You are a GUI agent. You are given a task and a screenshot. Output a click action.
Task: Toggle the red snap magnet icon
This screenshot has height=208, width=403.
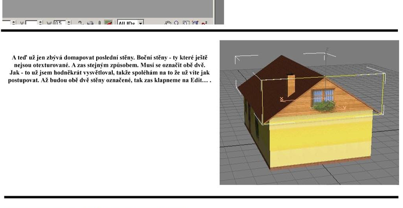tap(204, 23)
